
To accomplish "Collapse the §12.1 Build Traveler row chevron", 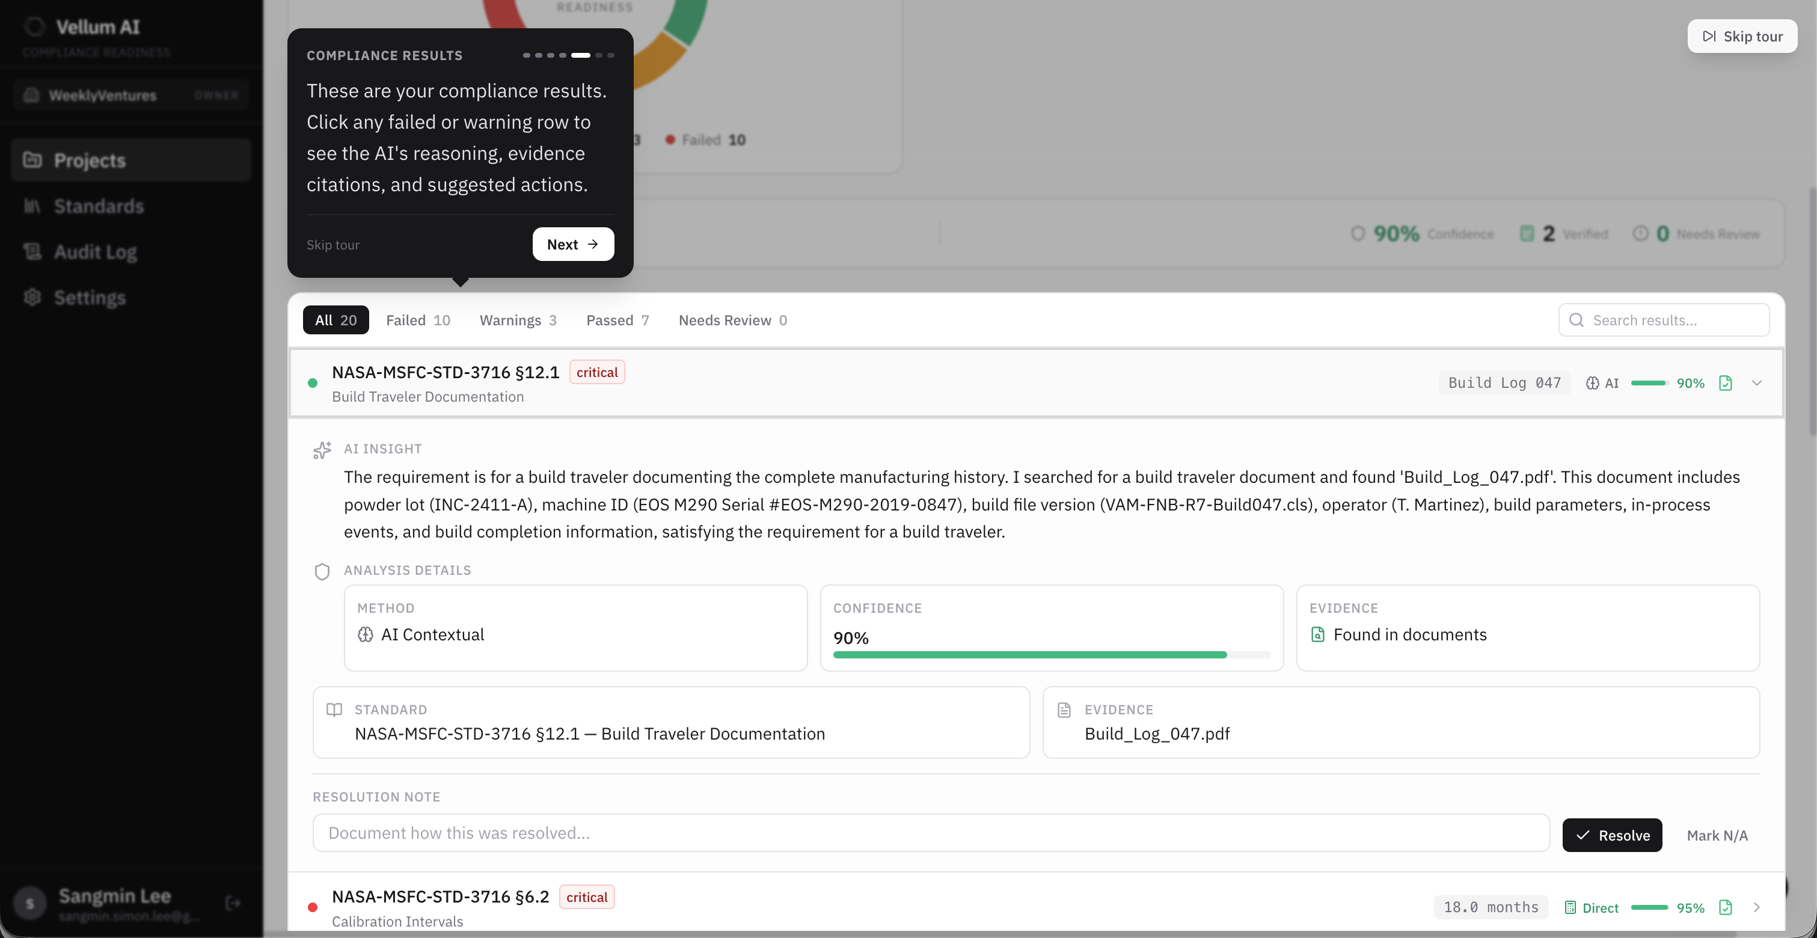I will click(1756, 383).
